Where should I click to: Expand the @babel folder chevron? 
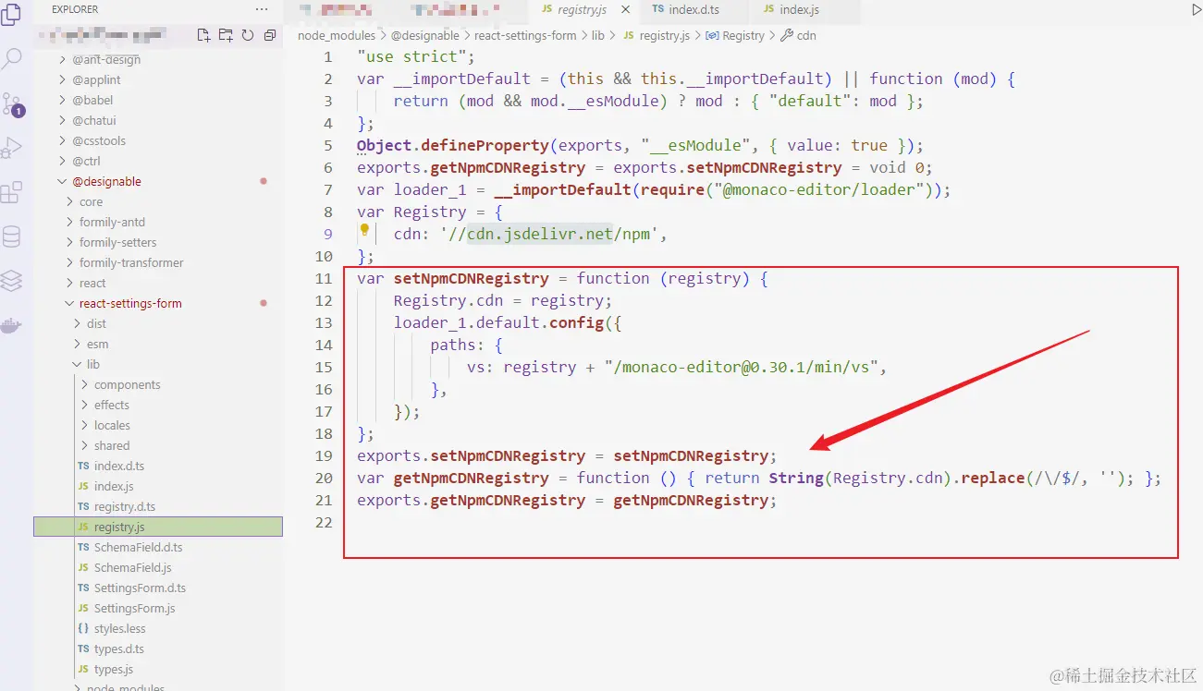pyautogui.click(x=63, y=100)
